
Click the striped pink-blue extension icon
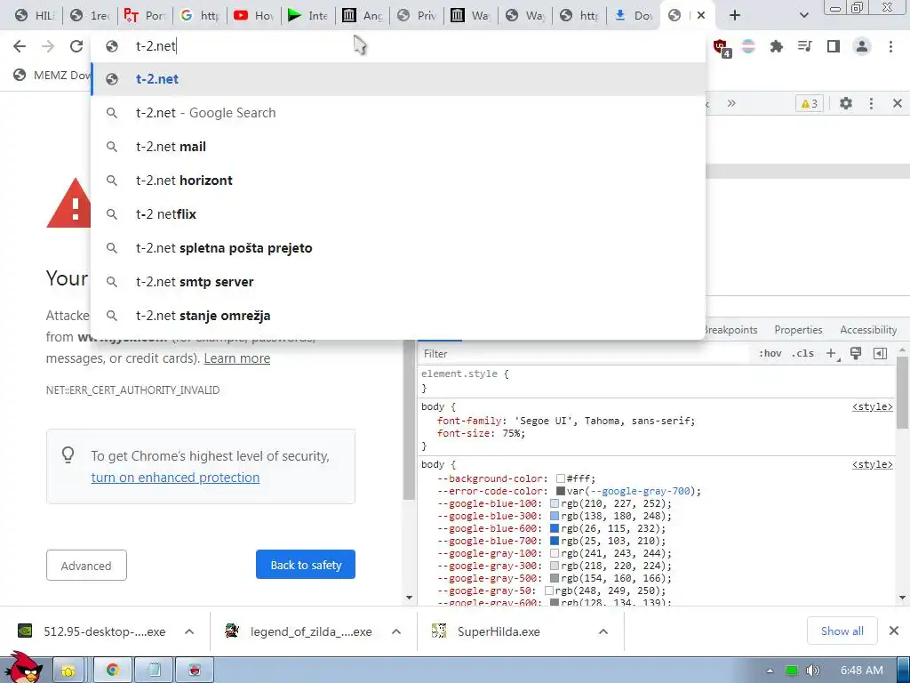(748, 46)
